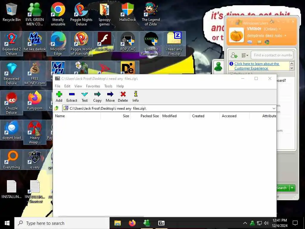Select the Flash Player desktop shortcut
The width and height of the screenshot is (305, 229).
[105, 42]
